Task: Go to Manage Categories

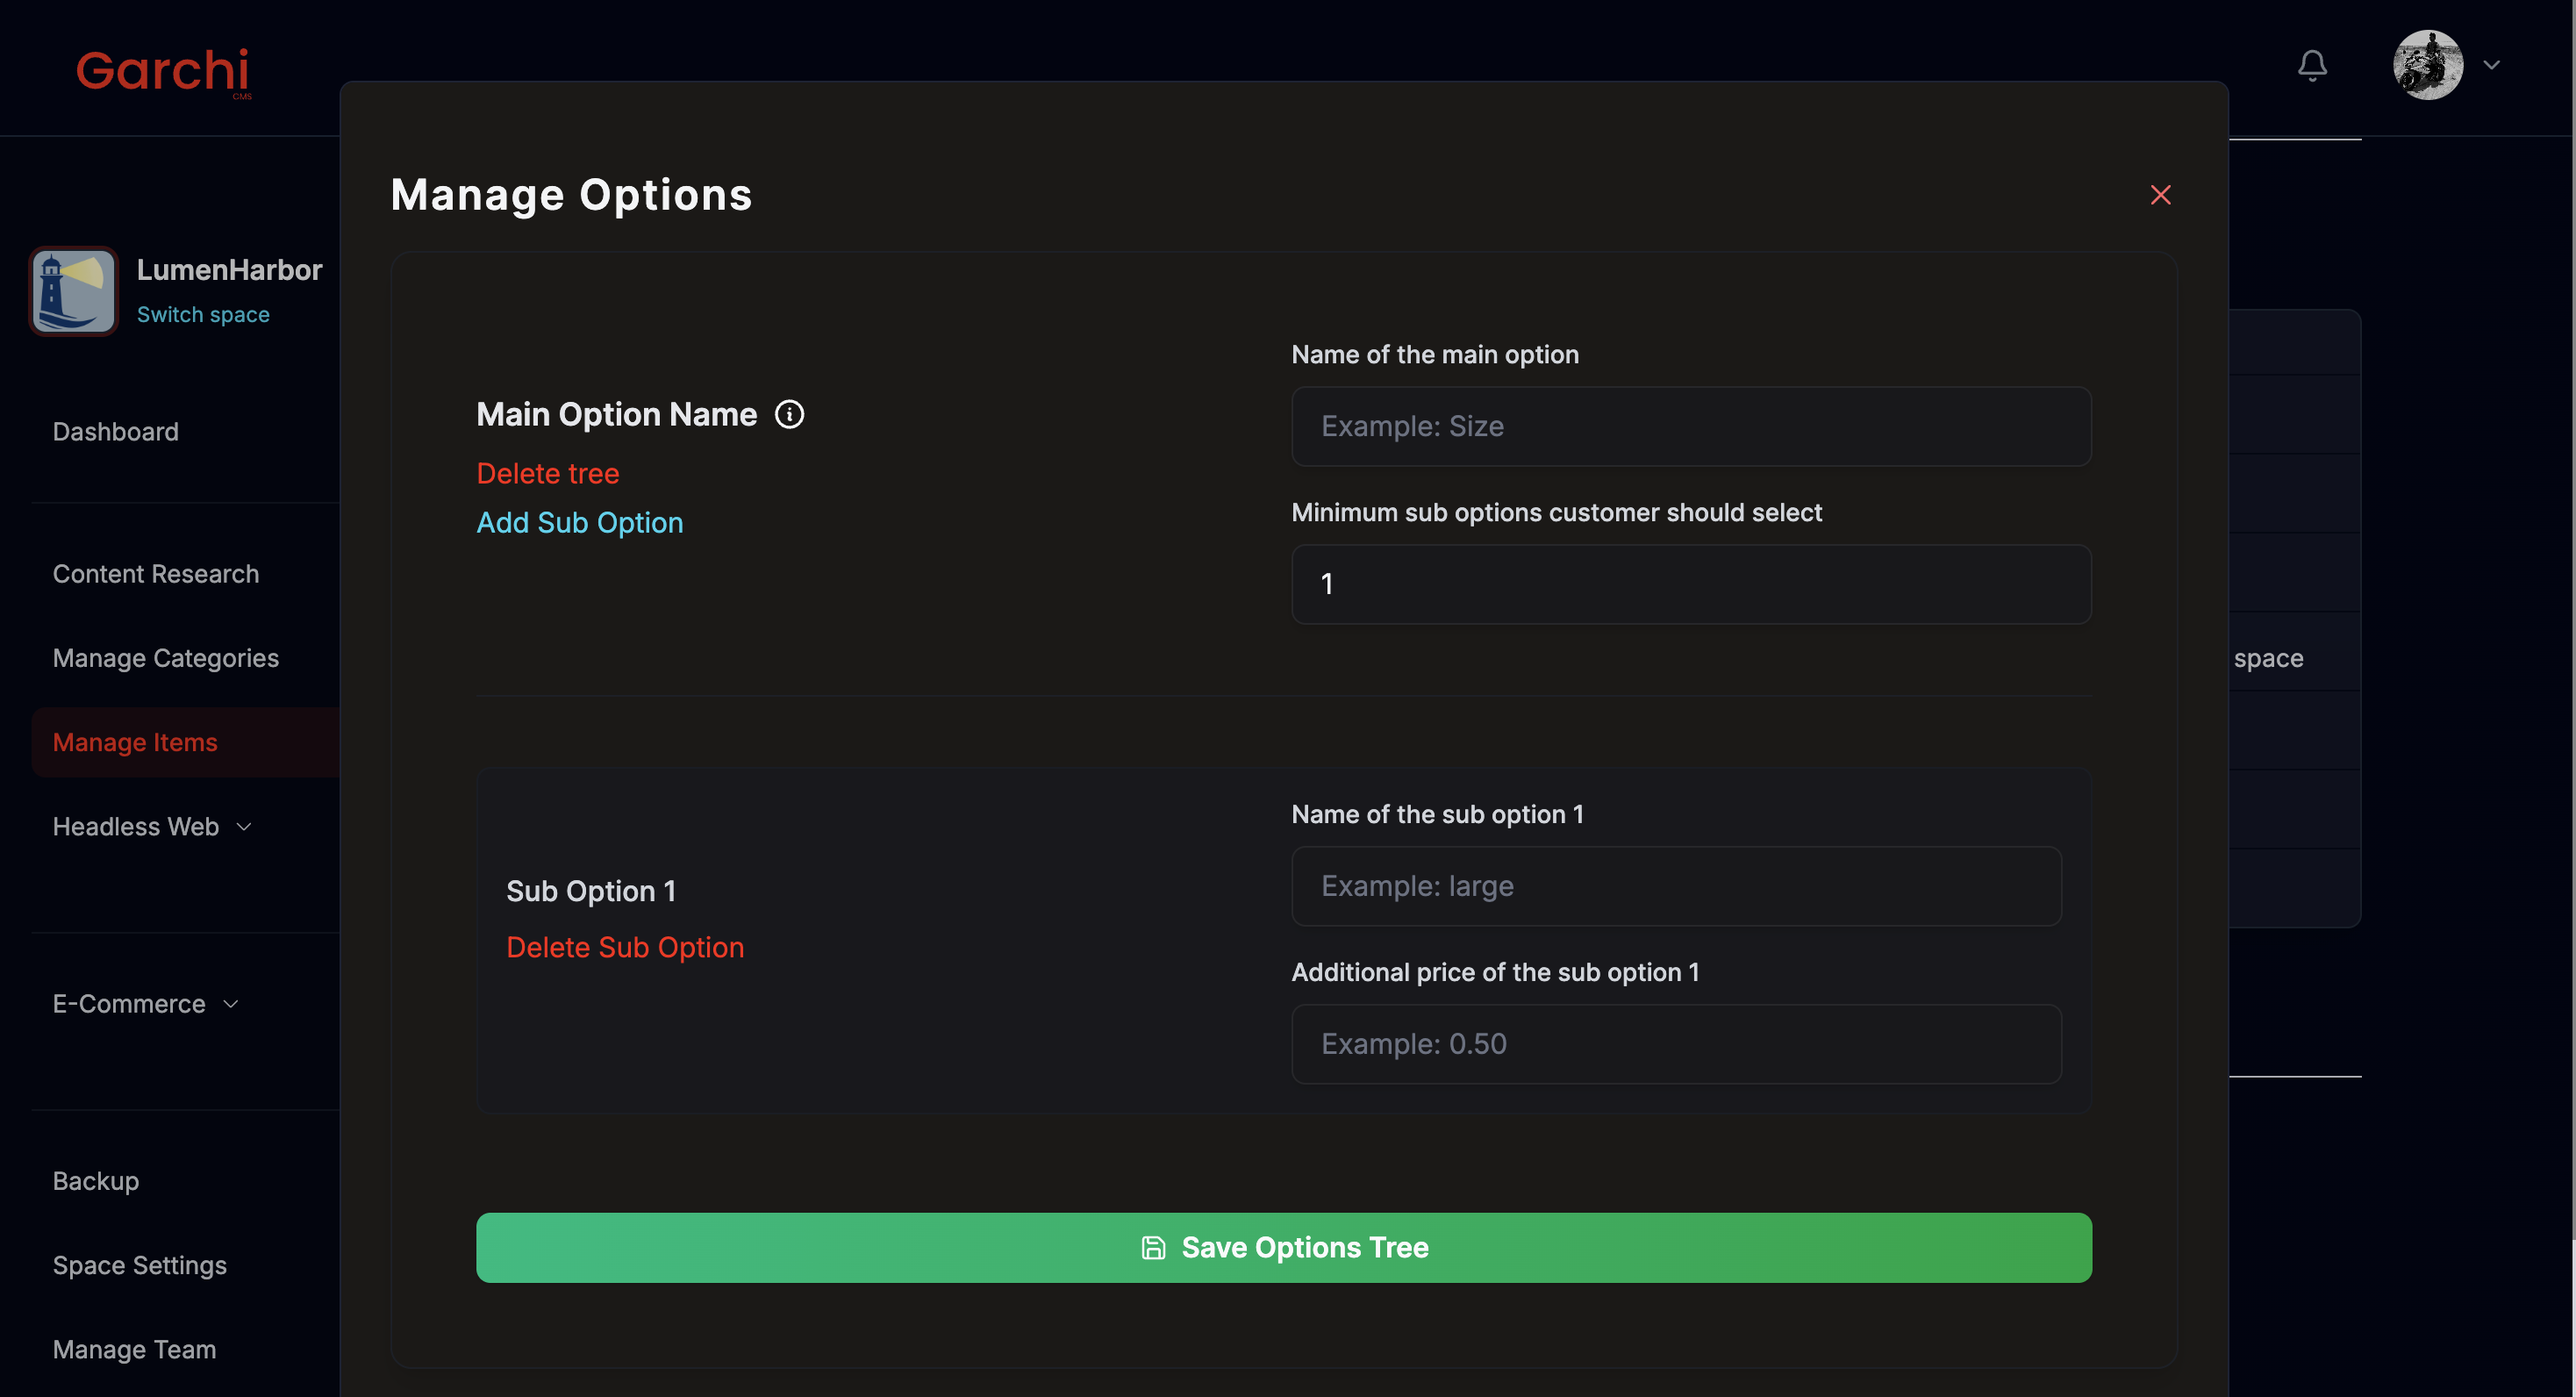Action: tap(166, 658)
